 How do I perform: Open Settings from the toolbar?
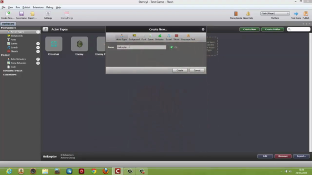click(x=48, y=15)
